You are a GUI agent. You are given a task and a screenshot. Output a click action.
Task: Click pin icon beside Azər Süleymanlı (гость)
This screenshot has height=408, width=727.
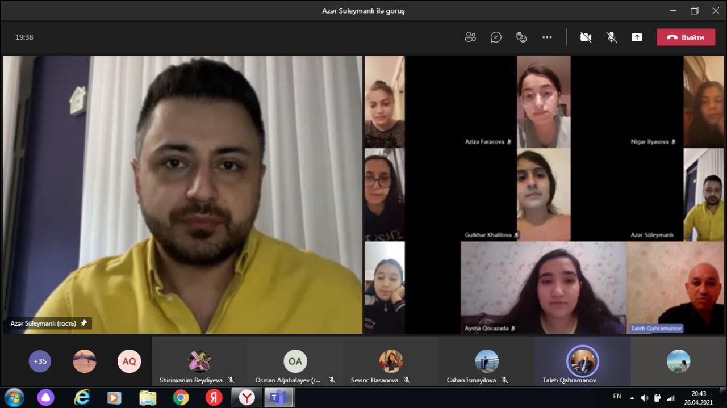tap(84, 323)
